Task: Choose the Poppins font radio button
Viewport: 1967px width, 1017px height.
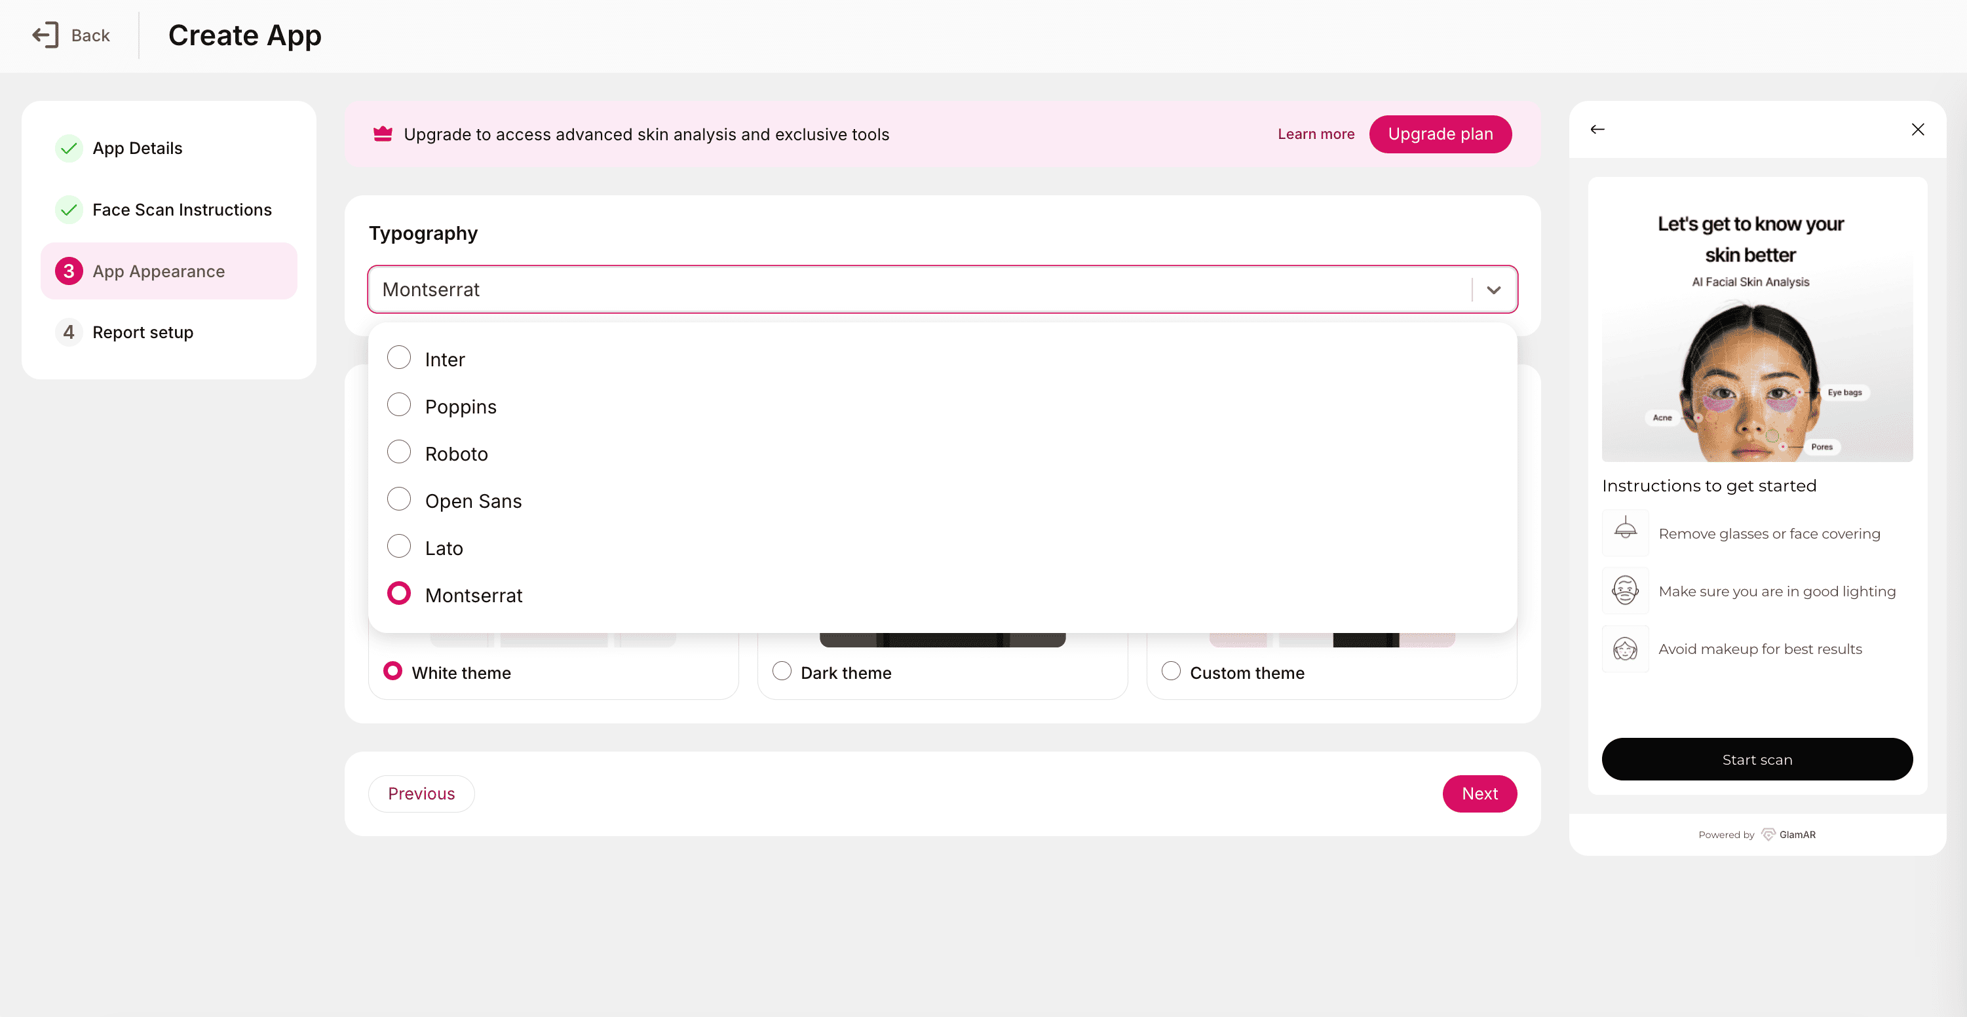Action: [x=398, y=406]
